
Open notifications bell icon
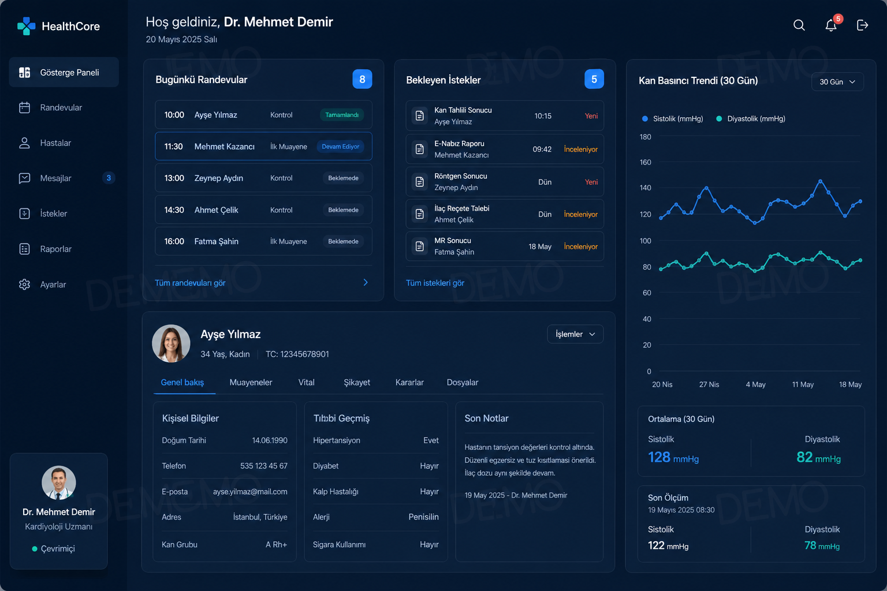click(x=831, y=25)
